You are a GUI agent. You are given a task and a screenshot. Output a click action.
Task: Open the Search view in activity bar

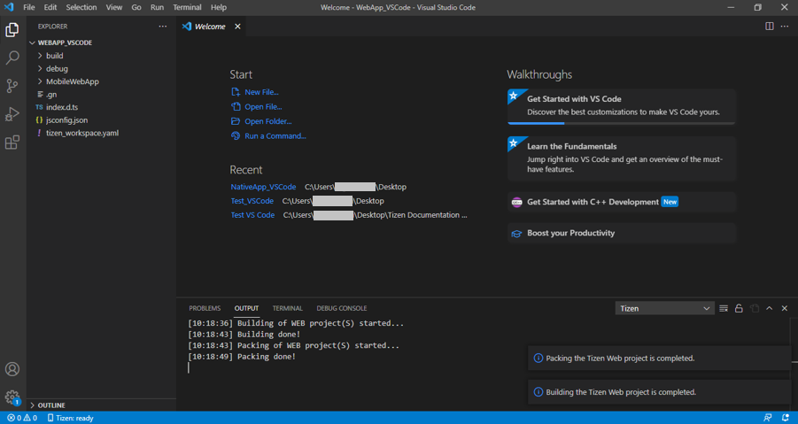(x=12, y=58)
